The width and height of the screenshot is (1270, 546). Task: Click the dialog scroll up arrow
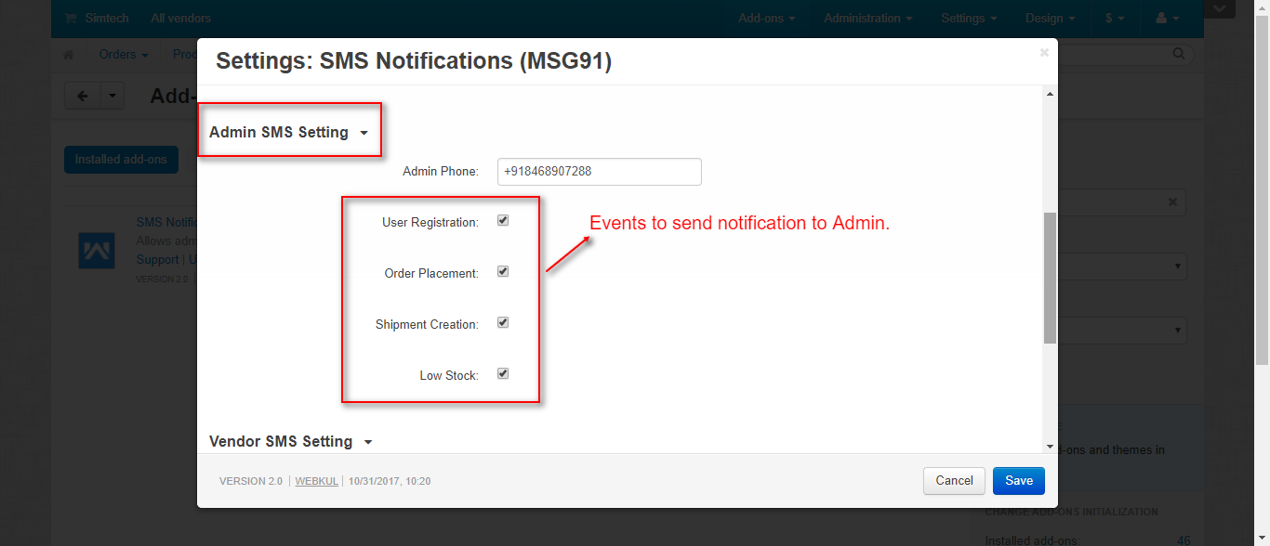click(1050, 94)
